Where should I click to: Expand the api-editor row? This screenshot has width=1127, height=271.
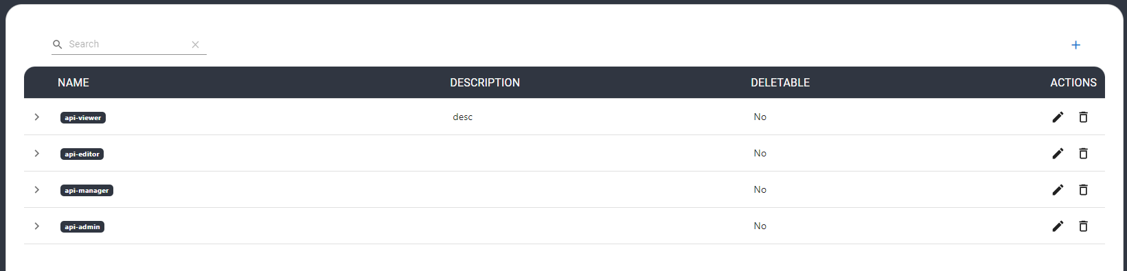coord(37,154)
